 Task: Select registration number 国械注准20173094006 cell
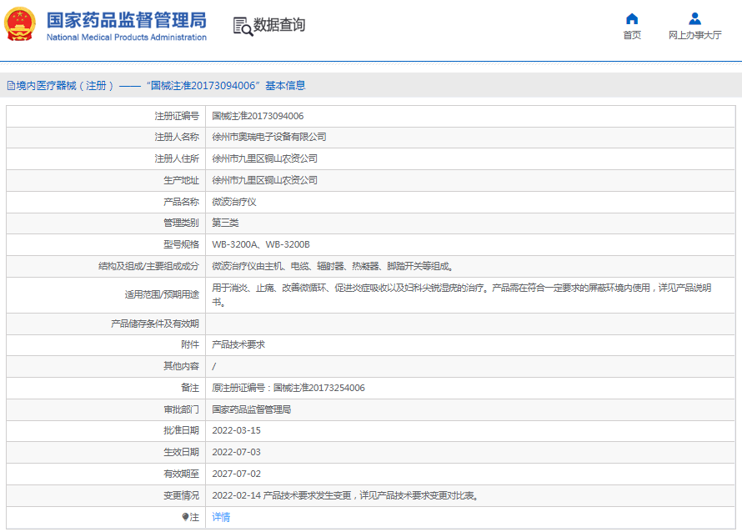click(x=258, y=116)
